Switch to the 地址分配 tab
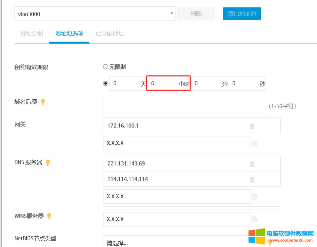317x247 pixels. pos(31,34)
